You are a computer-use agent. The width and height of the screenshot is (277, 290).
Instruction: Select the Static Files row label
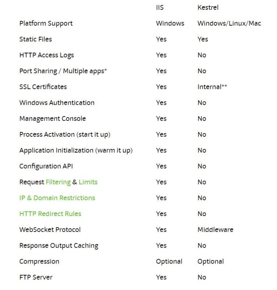[36, 39]
